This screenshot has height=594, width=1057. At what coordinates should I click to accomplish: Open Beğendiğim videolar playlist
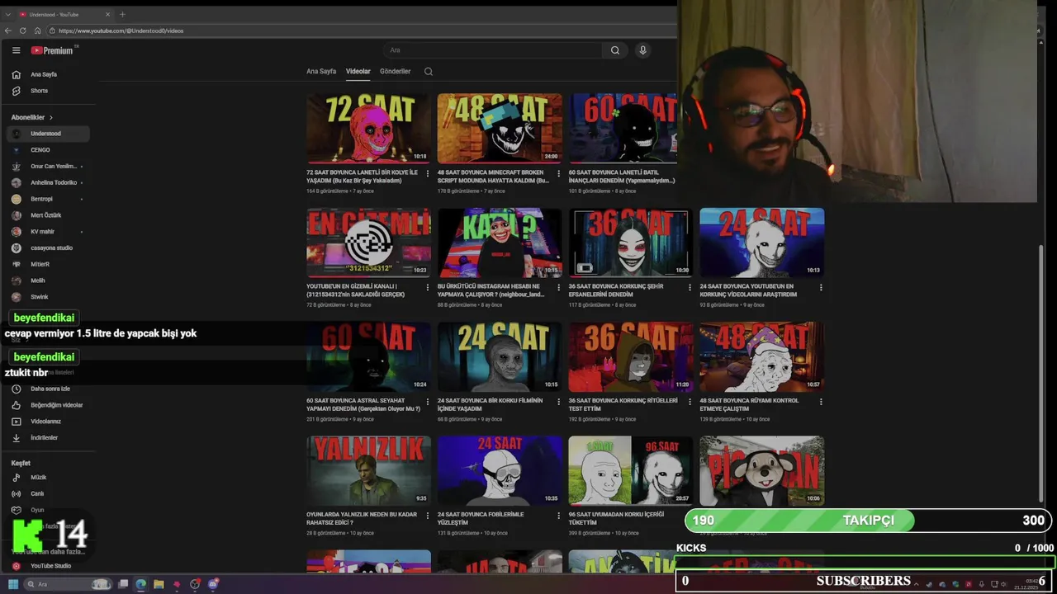tap(50, 405)
